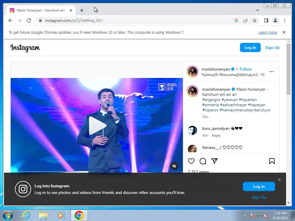
Task: Click the location label under masishunanyan
Action: coord(233,75)
